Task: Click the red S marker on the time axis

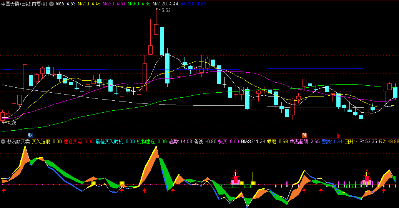Action: pos(337,135)
